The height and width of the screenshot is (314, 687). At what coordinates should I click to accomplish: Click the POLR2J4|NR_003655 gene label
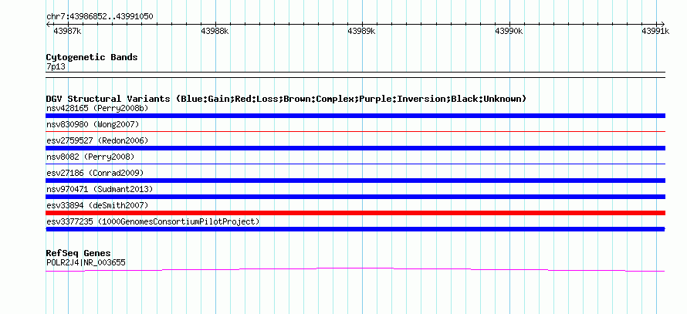click(x=86, y=263)
